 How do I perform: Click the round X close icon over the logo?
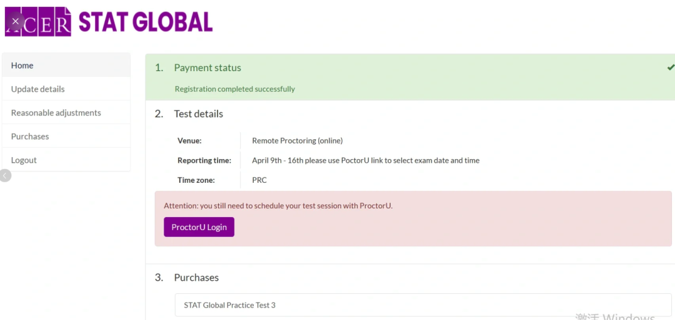click(16, 21)
